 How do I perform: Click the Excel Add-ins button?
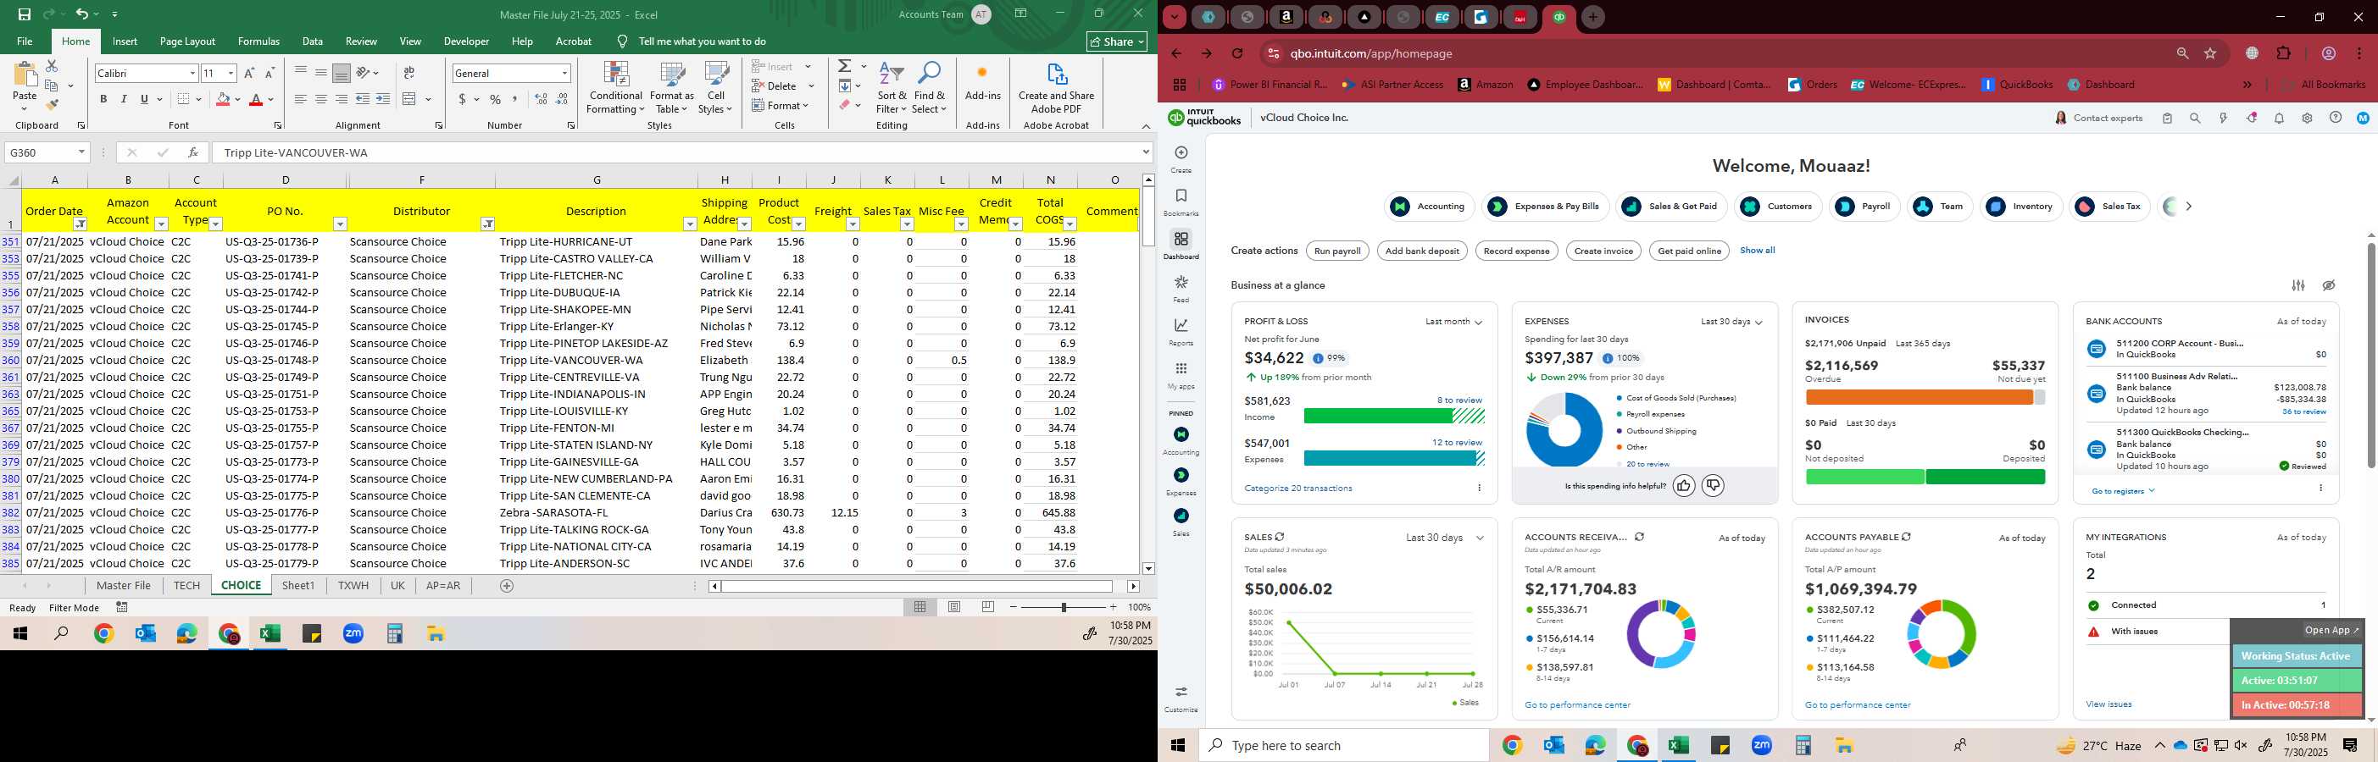[982, 82]
